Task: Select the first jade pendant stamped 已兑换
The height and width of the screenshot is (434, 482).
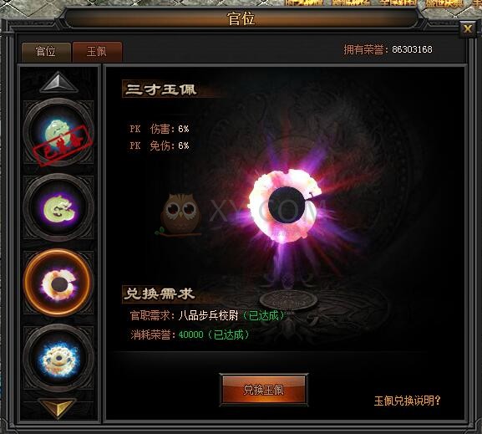Action: tap(58, 132)
